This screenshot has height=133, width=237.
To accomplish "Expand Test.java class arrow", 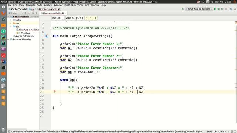I will (x=20, y=33).
